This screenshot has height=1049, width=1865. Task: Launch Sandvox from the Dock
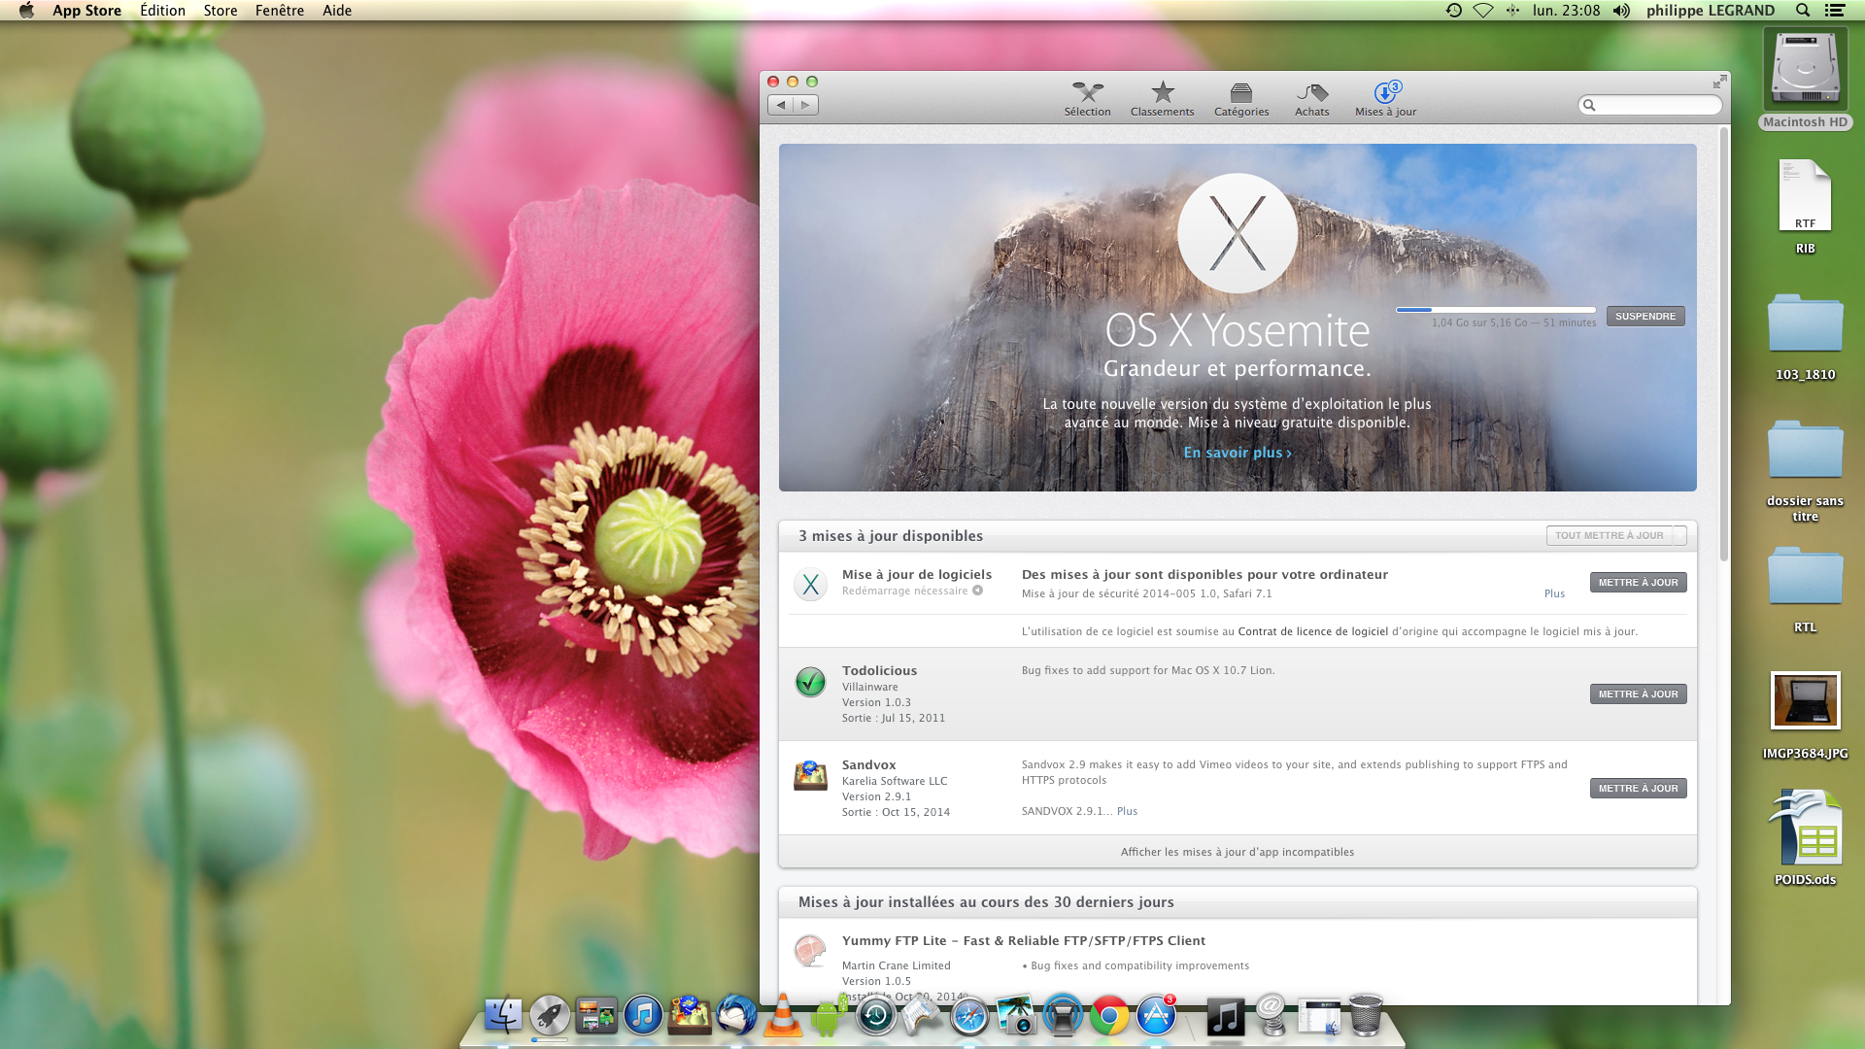click(690, 1016)
